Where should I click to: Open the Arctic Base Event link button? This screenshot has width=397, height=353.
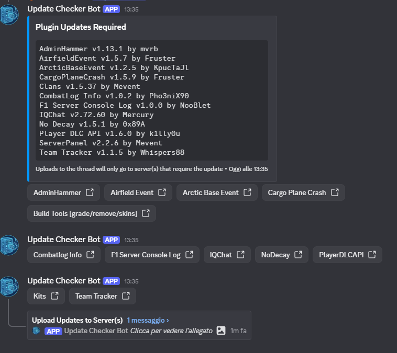tap(216, 192)
